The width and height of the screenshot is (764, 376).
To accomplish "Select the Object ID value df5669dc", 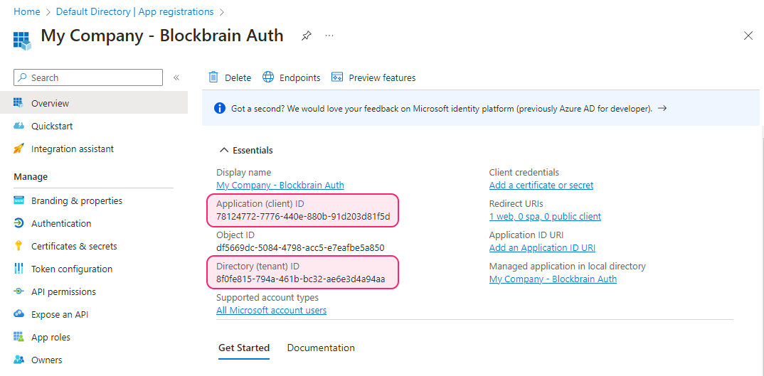I will pyautogui.click(x=300, y=247).
